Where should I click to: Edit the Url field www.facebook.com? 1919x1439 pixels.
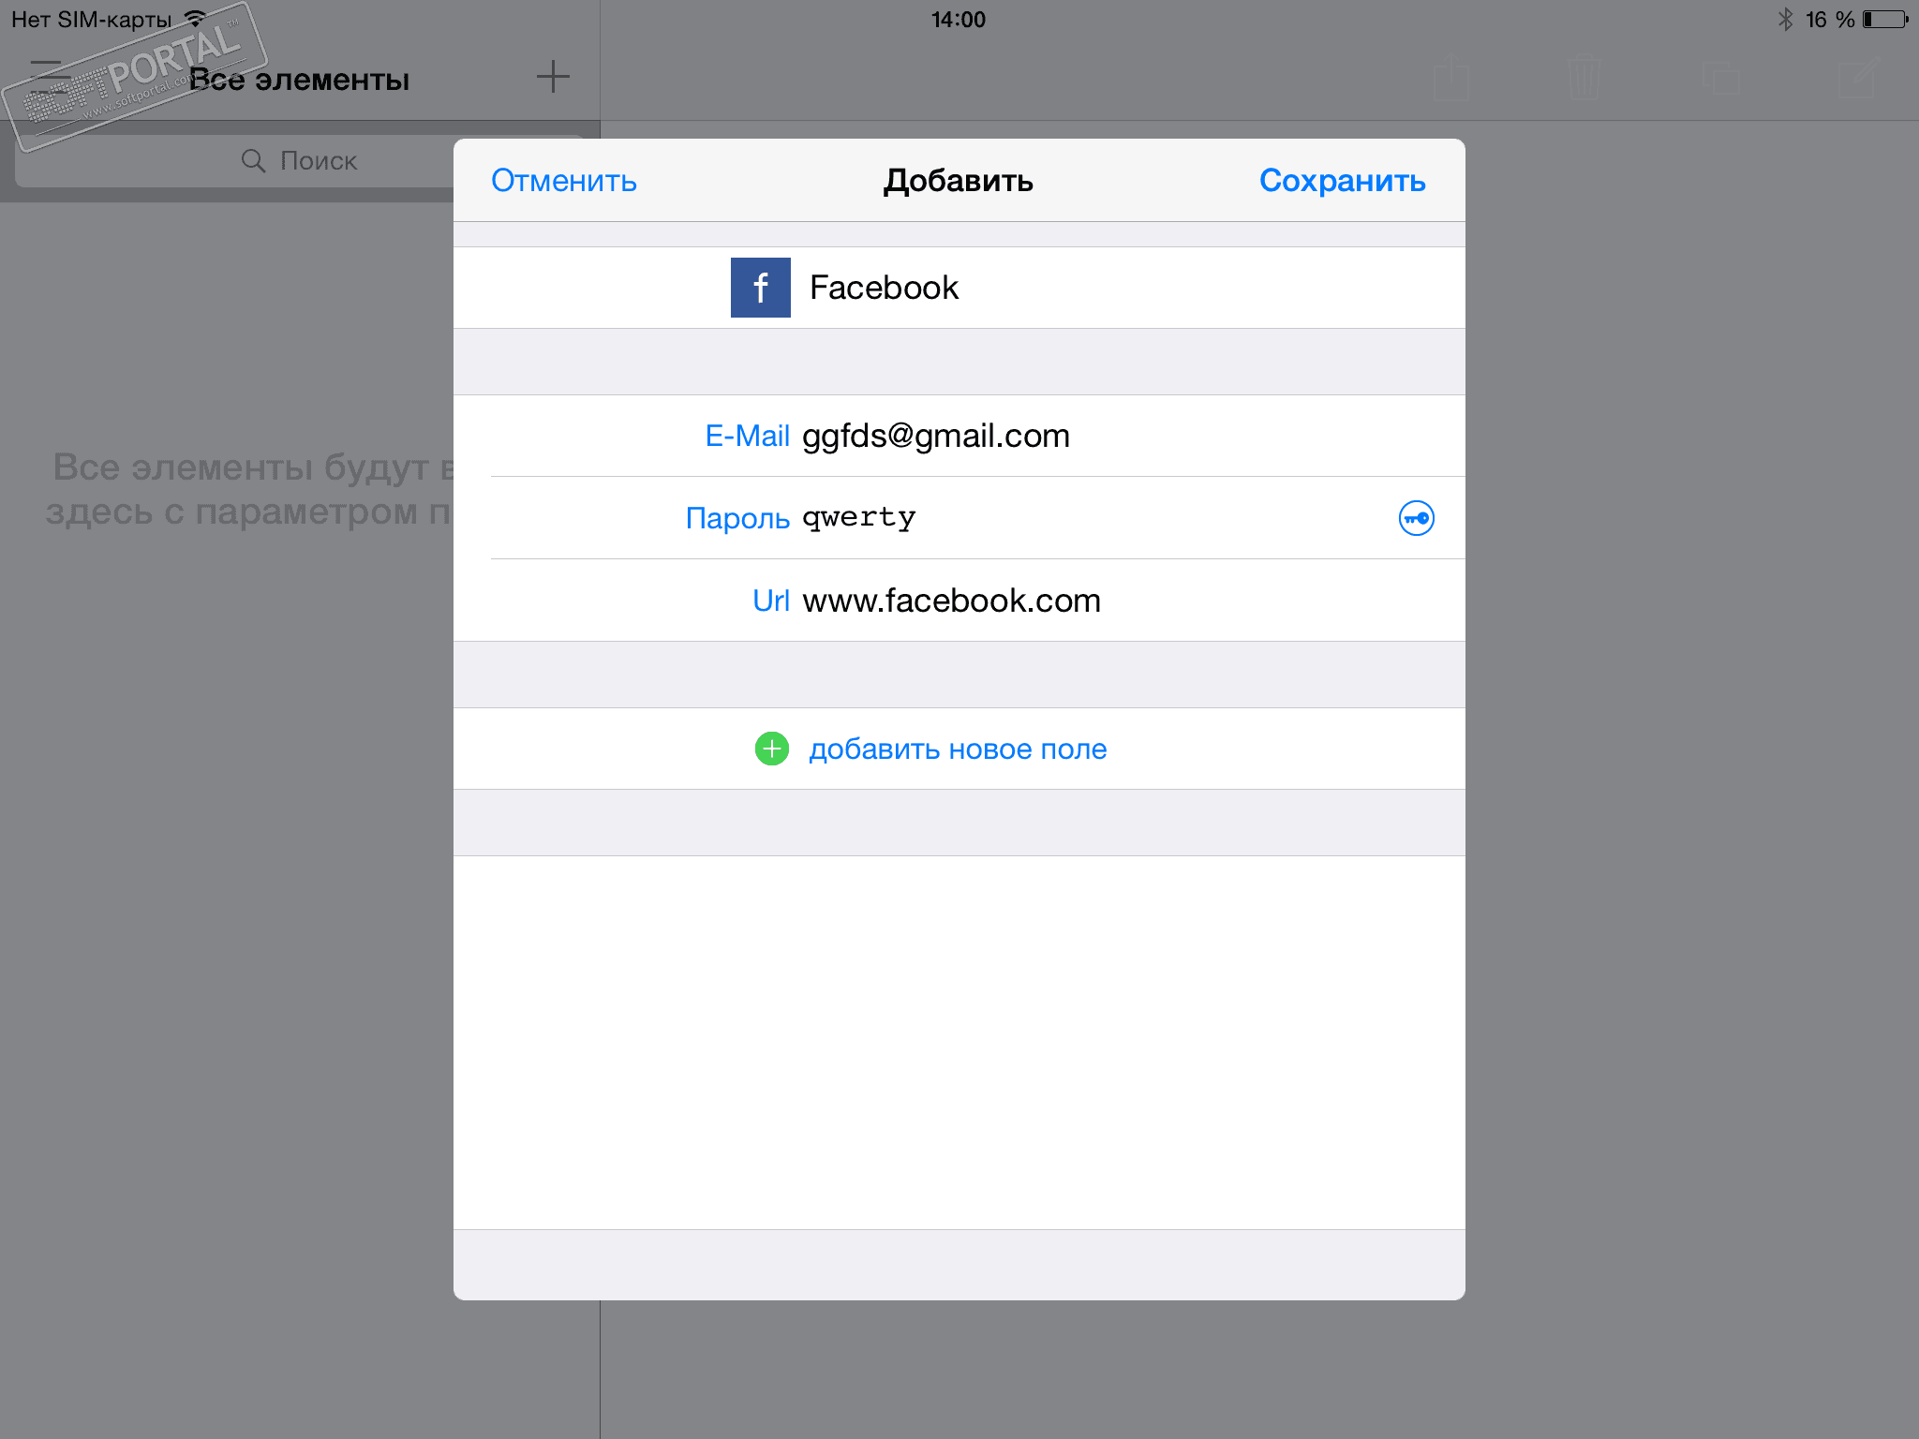[x=959, y=601]
